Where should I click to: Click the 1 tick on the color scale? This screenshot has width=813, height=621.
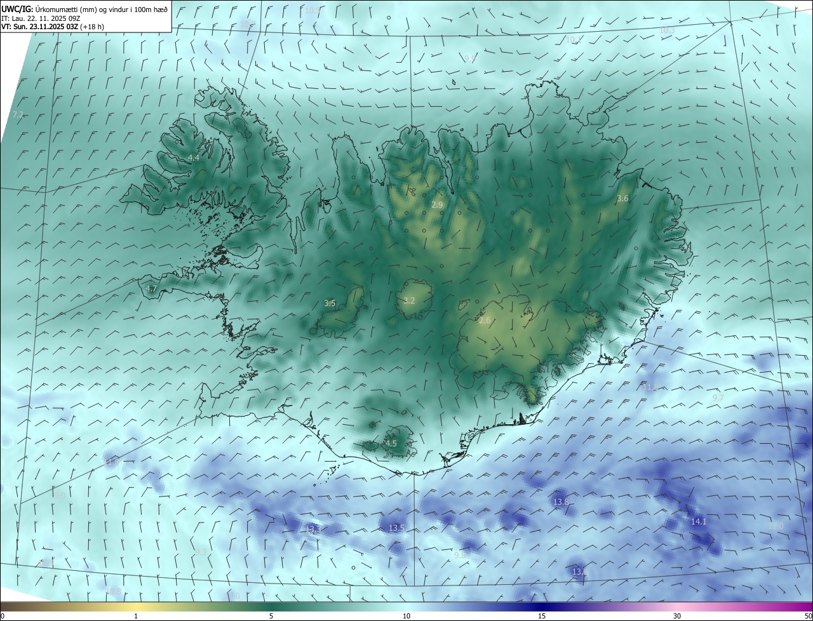[x=136, y=616]
